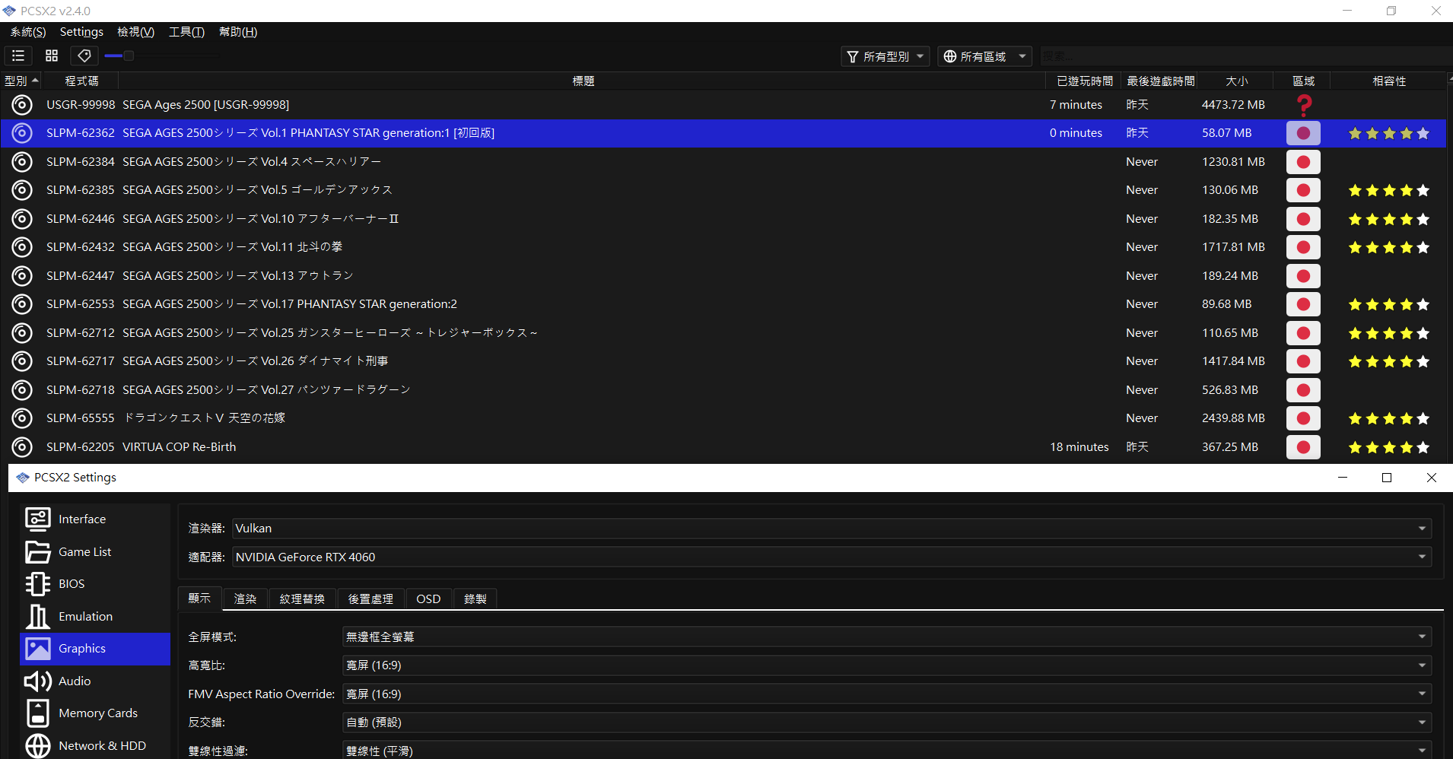Open the Memory Cards settings page
Image resolution: width=1453 pixels, height=759 pixels.
click(98, 713)
